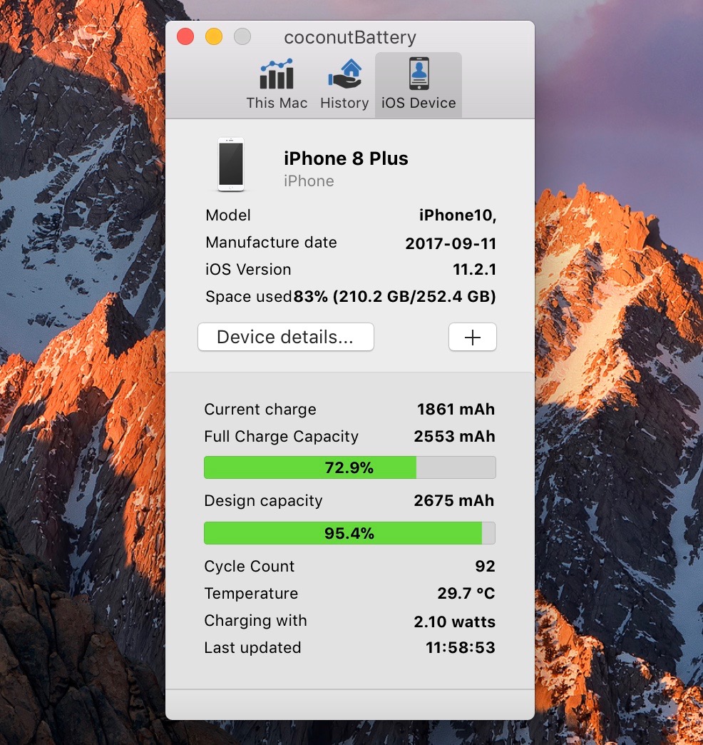Click the Full Charge Capacity label
Image resolution: width=703 pixels, height=745 pixels.
tap(281, 436)
